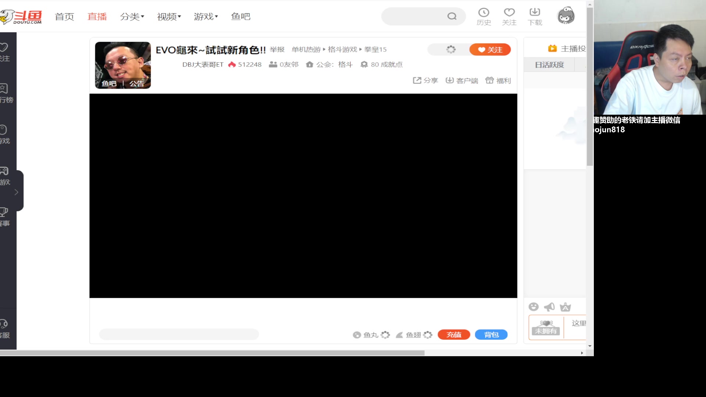Screen dimensions: 706x397
Task: Open the emoji picker in the chat panel
Action: coord(534,307)
